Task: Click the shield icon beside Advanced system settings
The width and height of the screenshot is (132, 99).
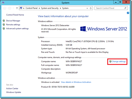Action: click(4, 28)
